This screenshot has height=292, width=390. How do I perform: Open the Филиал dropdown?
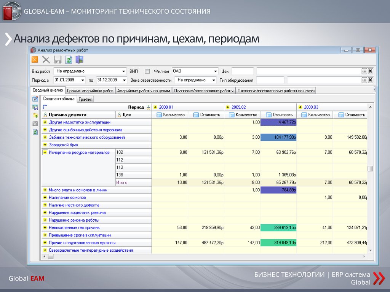point(215,71)
